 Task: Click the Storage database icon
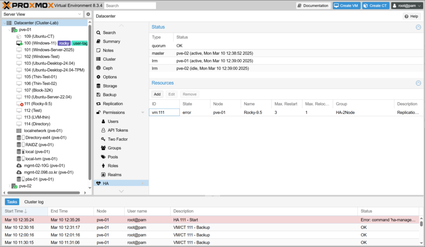pyautogui.click(x=98, y=86)
